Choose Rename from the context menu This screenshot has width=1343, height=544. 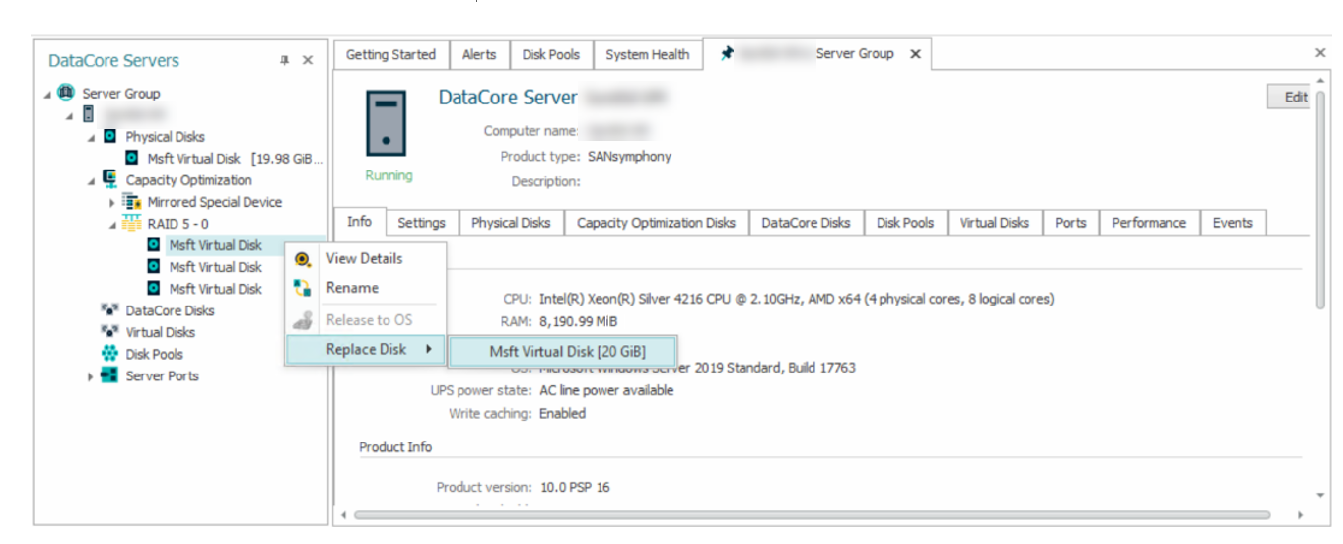click(x=352, y=288)
